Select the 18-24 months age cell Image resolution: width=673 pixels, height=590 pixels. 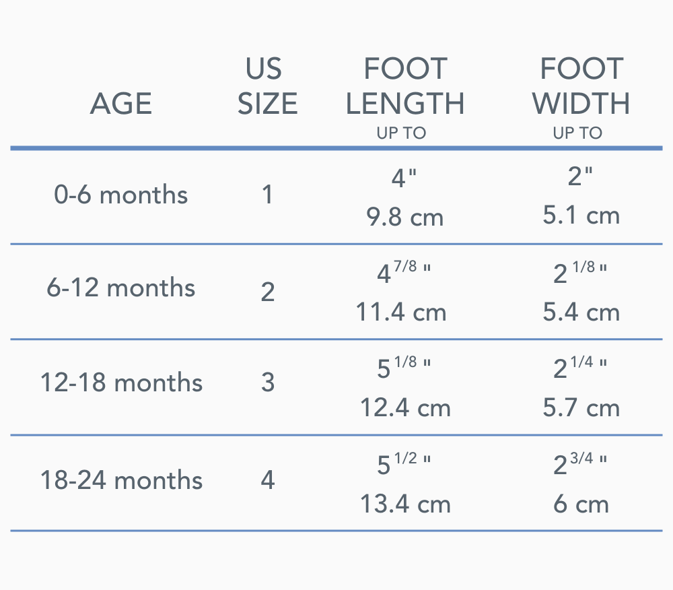click(121, 480)
